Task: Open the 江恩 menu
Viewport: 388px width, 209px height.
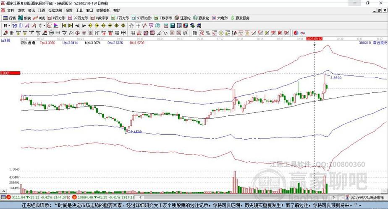Action: pos(42,10)
